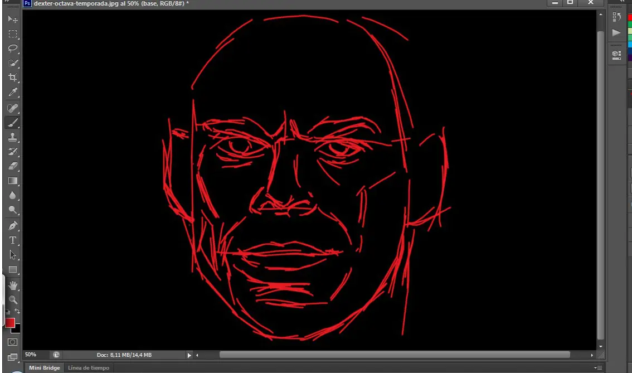This screenshot has height=373, width=632.
Task: Activate the Pen tool
Action: click(12, 226)
